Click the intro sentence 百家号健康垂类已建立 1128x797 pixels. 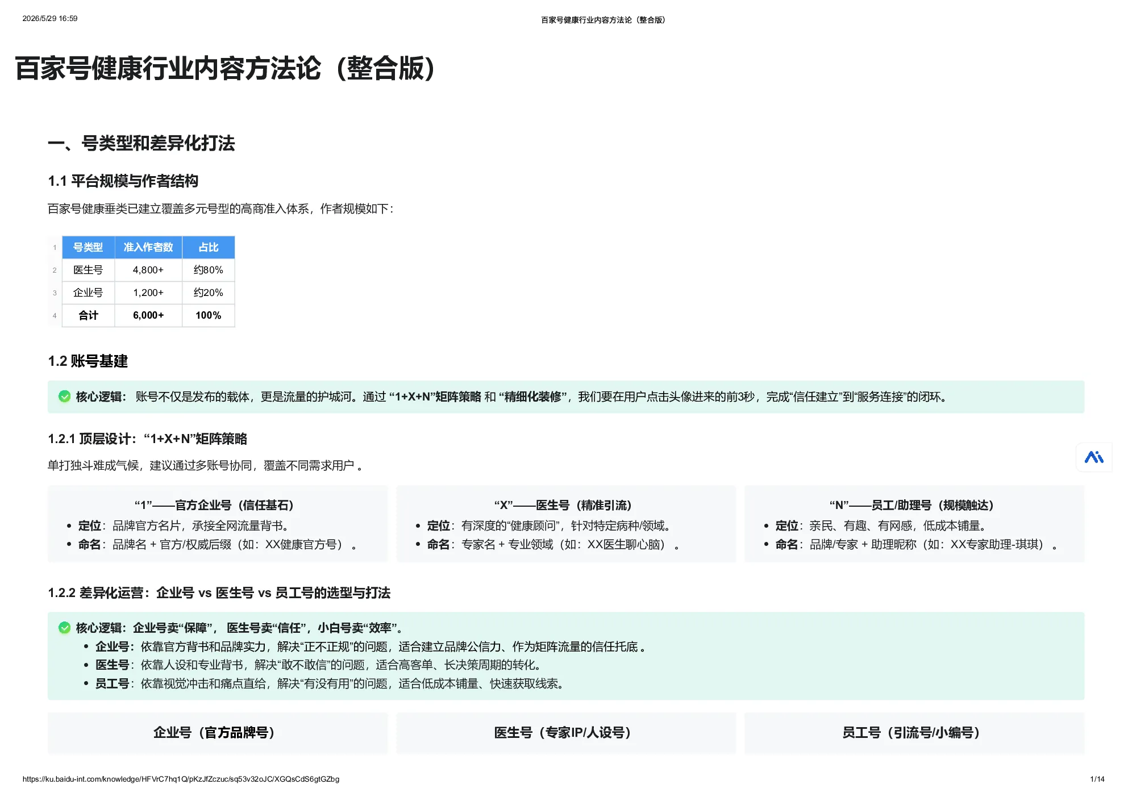(x=221, y=208)
